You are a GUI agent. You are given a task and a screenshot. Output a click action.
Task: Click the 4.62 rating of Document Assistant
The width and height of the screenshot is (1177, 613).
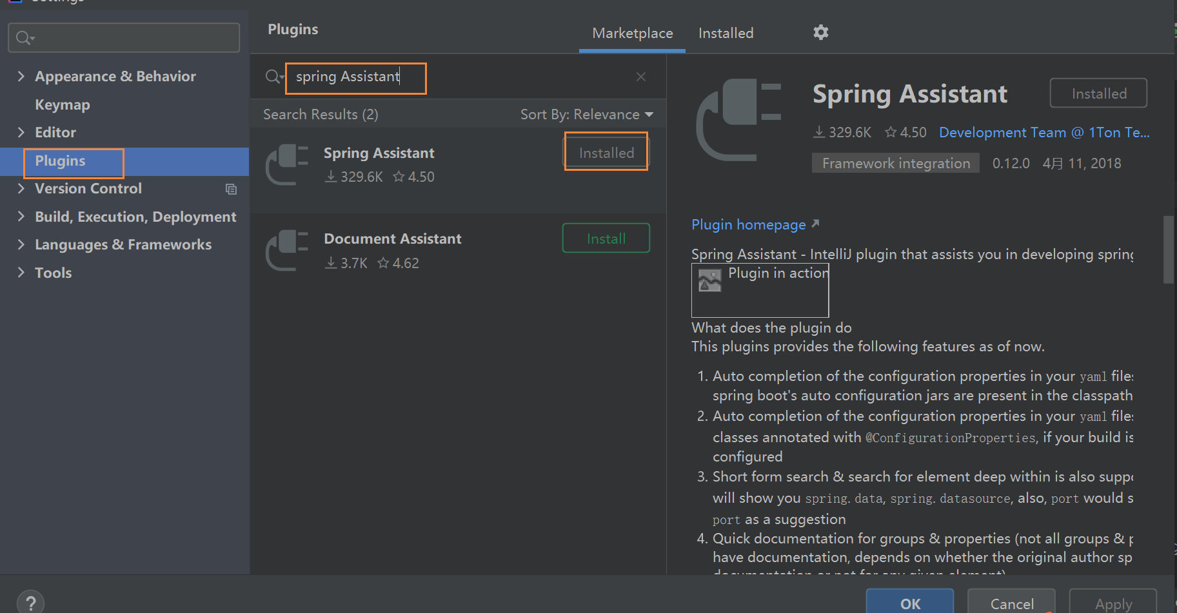click(398, 263)
